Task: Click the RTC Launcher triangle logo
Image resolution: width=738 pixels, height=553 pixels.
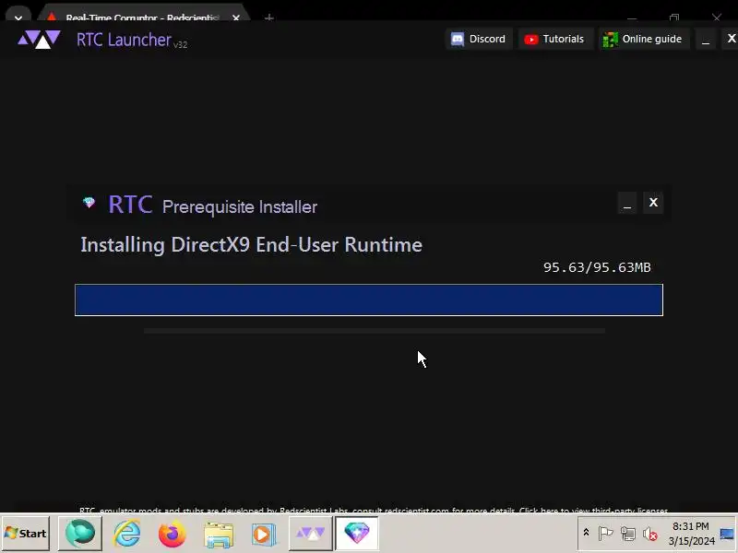Action: point(39,40)
